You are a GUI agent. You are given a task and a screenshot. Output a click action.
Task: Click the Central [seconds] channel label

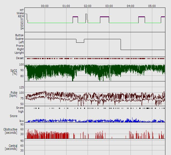point(11,147)
